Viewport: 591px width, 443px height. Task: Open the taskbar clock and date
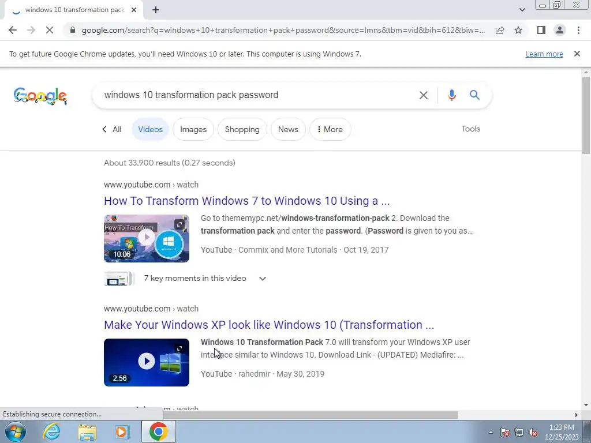[x=562, y=432]
